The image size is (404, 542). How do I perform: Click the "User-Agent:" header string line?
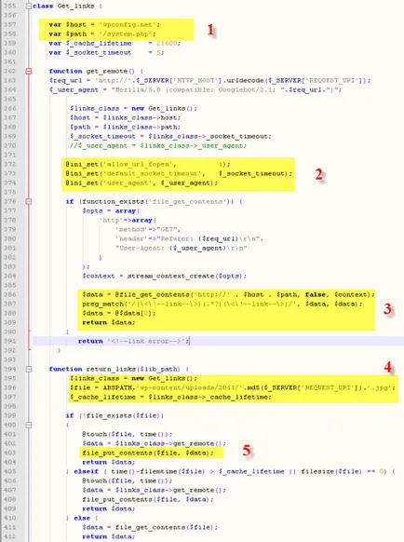182,248
